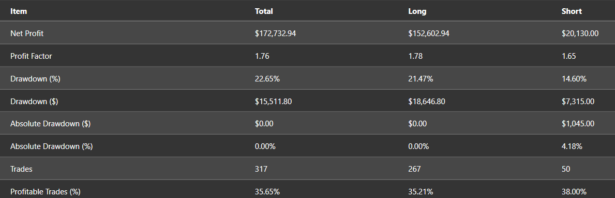Click the short net profit $20,130.00

click(580, 34)
